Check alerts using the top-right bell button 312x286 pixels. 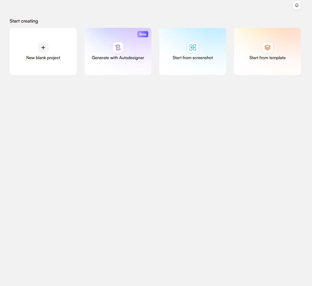(x=297, y=5)
